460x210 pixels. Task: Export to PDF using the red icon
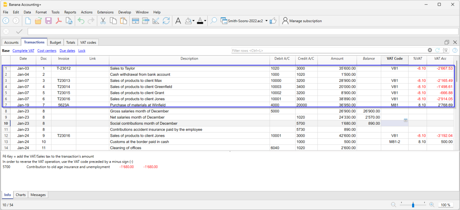click(59, 21)
